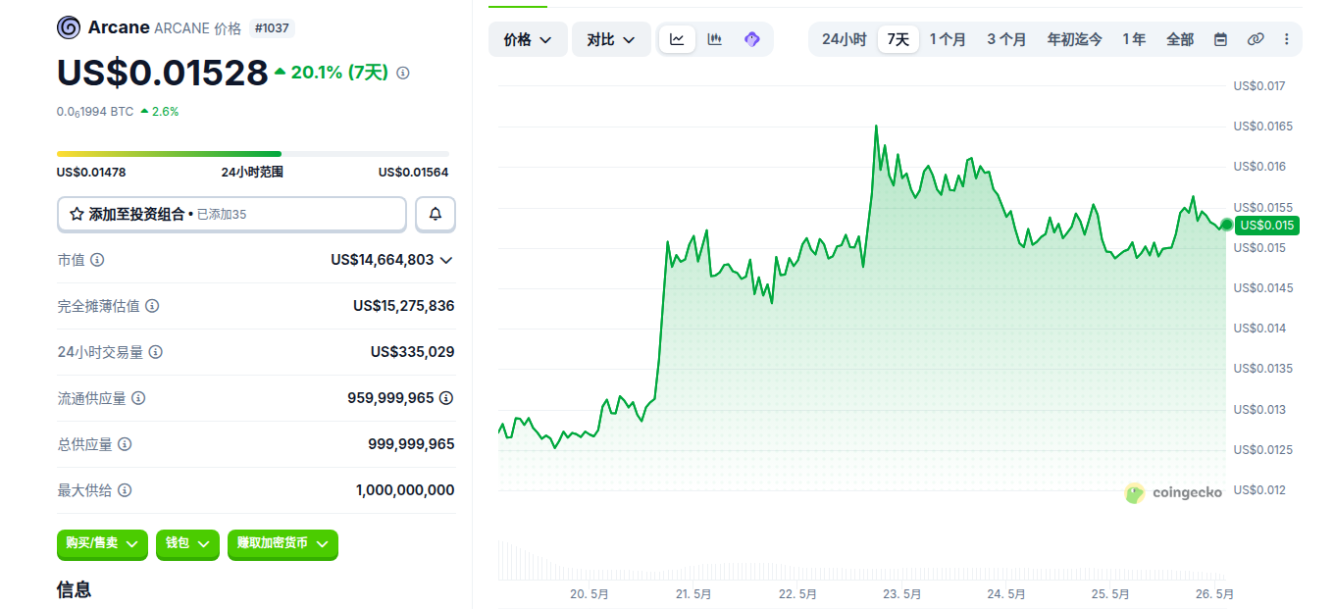Copy the chart link icon

click(x=1256, y=39)
